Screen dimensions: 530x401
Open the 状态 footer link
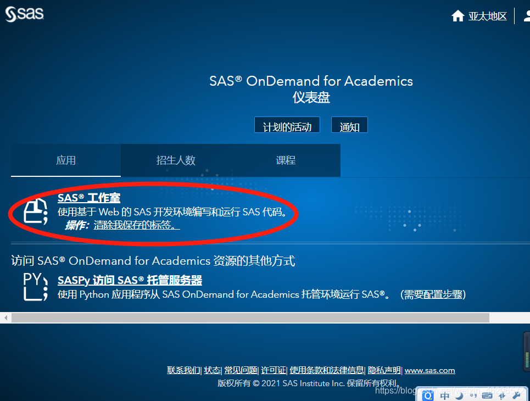point(212,371)
